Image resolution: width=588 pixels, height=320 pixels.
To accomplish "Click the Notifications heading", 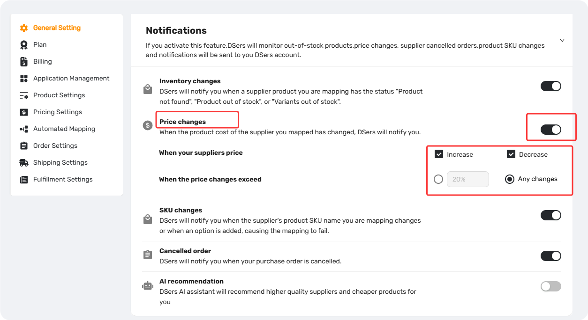I will point(176,30).
